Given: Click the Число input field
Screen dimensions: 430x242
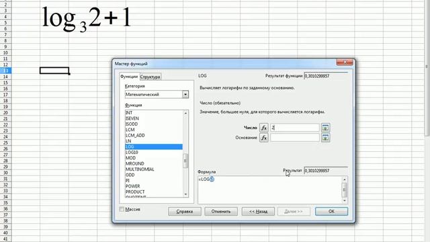Looking at the screenshot, I should pyautogui.click(x=295, y=128).
